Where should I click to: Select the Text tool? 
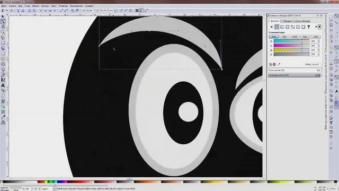coord(3,85)
